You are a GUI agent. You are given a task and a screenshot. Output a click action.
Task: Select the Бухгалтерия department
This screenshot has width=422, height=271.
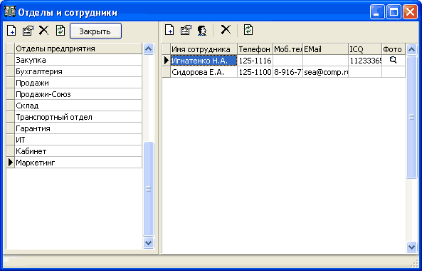tap(78, 71)
